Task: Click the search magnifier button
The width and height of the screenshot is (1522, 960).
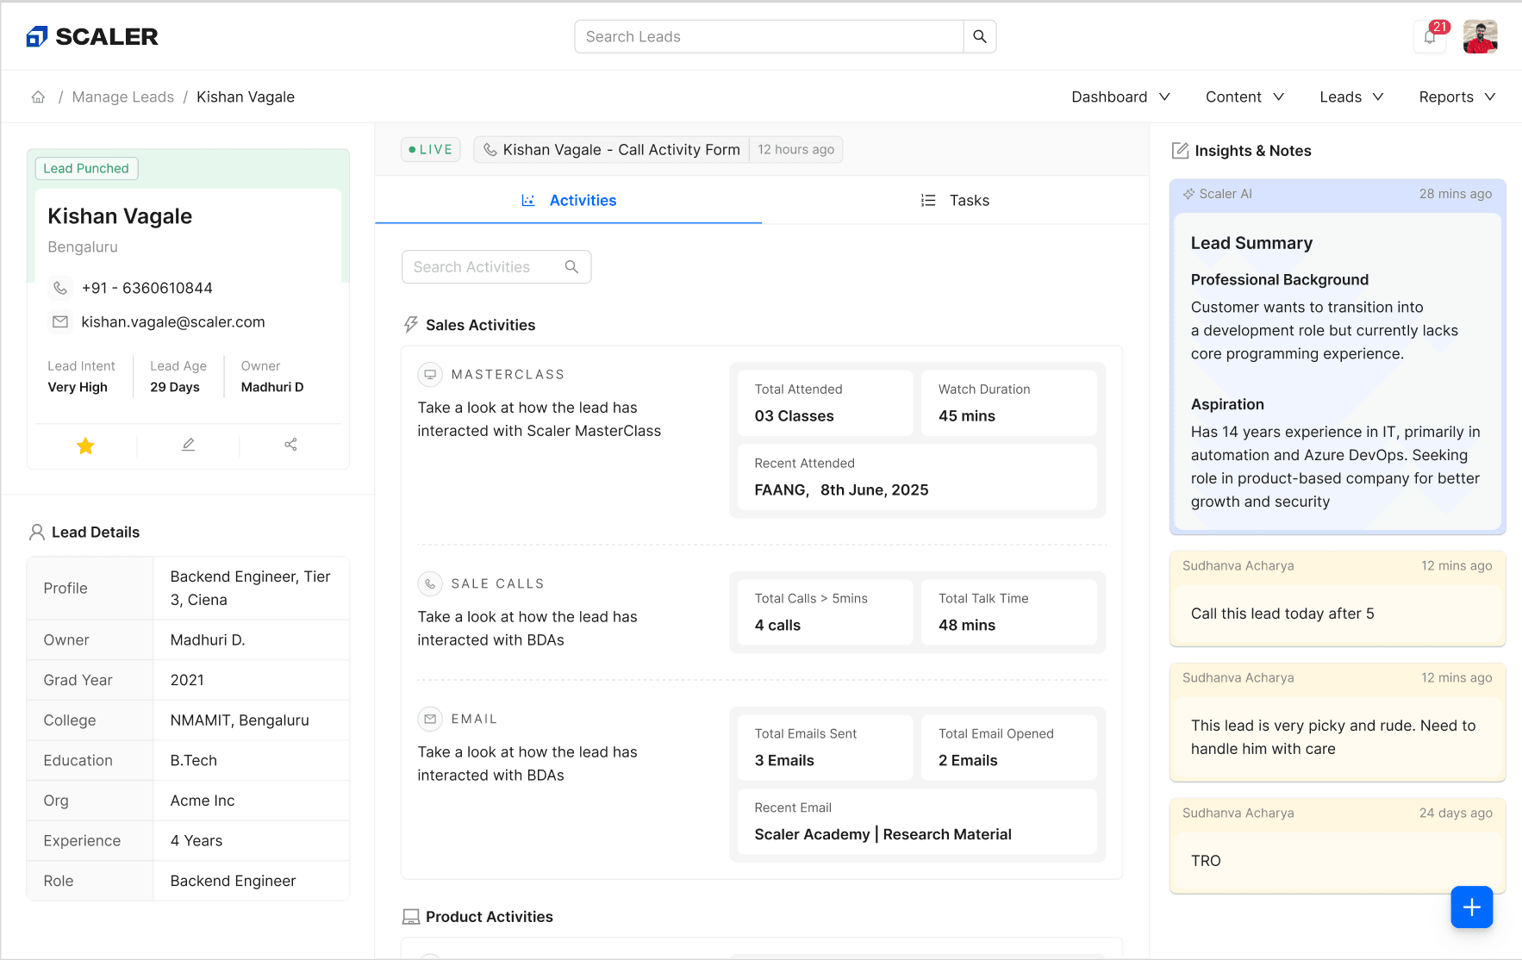Action: (980, 36)
